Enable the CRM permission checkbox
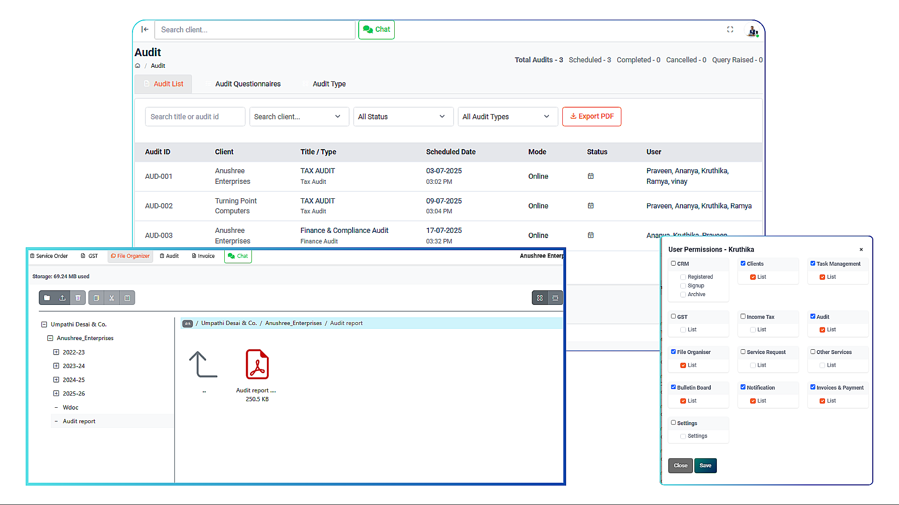The height and width of the screenshot is (505, 899). point(673,263)
